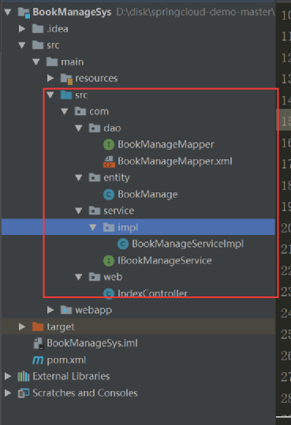Click the .idea folder icon
The image size is (291, 425).
(38, 28)
